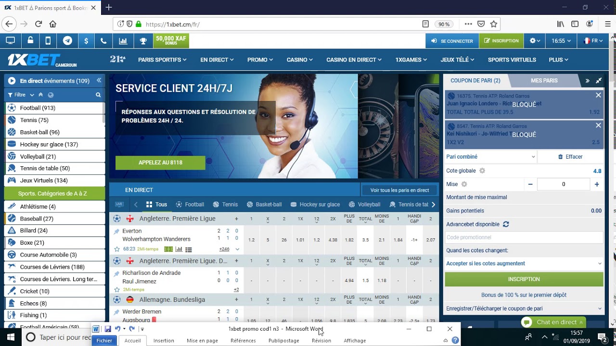Click Effacer to clear coupon
The width and height of the screenshot is (616, 346).
570,157
